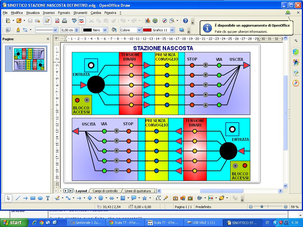This screenshot has width=303, height=227.
Task: Expand the arrow style dropdown arrow
Action: pyautogui.click(x=30, y=30)
